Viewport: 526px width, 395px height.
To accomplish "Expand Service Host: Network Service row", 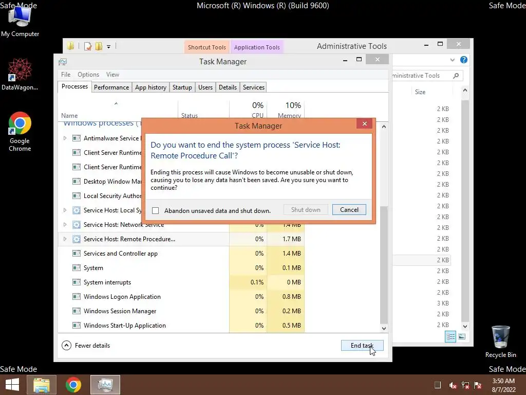I will click(x=65, y=224).
